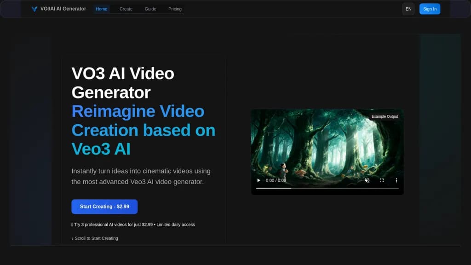This screenshot has width=471, height=265.
Task: Seek along the video progress bar
Action: [x=327, y=188]
